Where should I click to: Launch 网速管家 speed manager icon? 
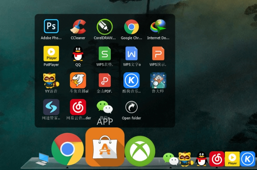click(x=51, y=107)
